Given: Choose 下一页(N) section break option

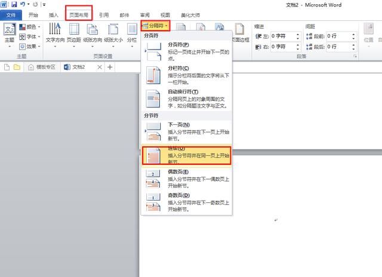Looking at the screenshot, I should coord(187,131).
